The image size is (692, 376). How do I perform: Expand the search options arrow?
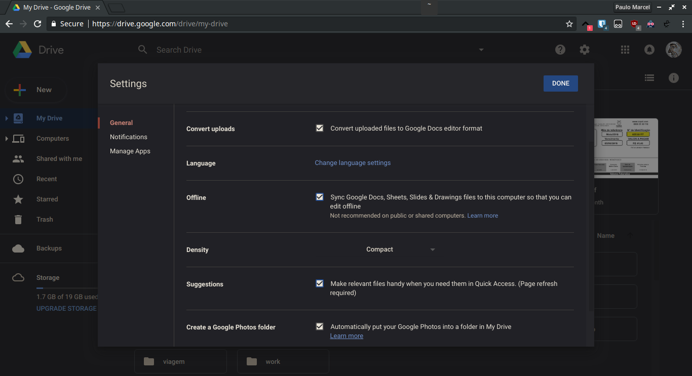tap(481, 50)
